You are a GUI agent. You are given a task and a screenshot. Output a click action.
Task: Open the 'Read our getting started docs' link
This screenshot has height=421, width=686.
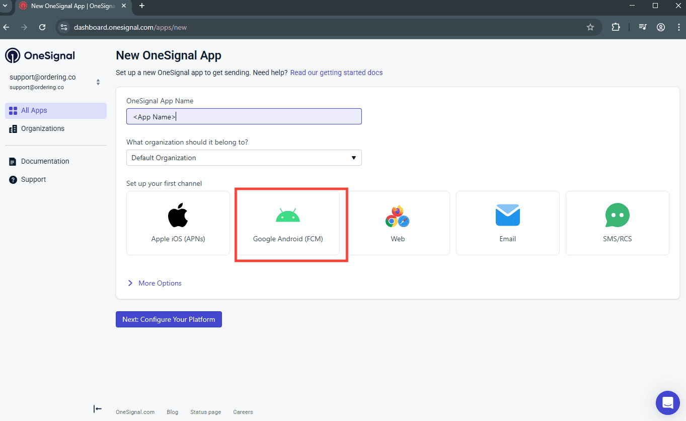(x=336, y=73)
